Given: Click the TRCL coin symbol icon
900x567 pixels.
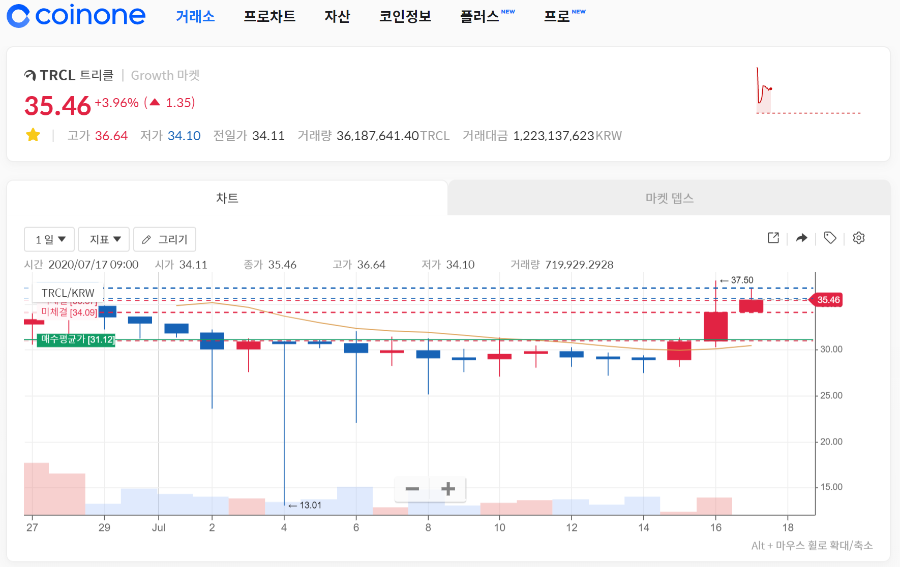Looking at the screenshot, I should point(31,75).
